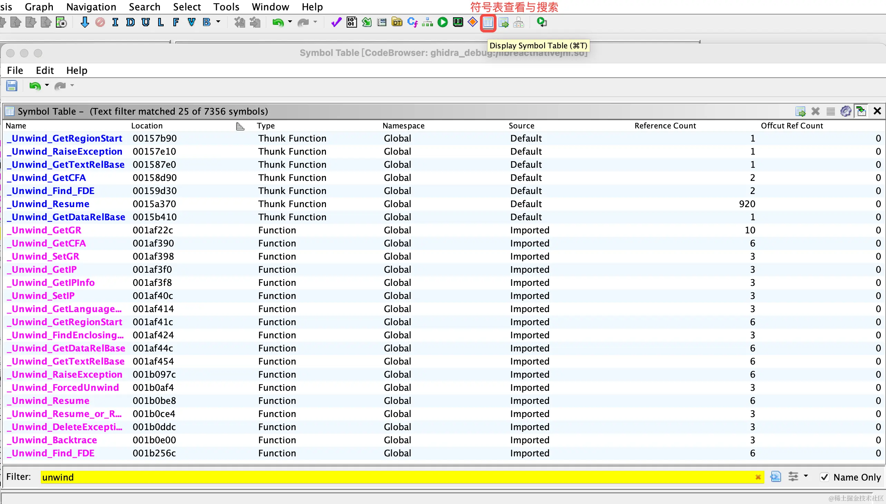886x504 pixels.
Task: Click the orange diamond icon in toolbar
Action: (473, 22)
